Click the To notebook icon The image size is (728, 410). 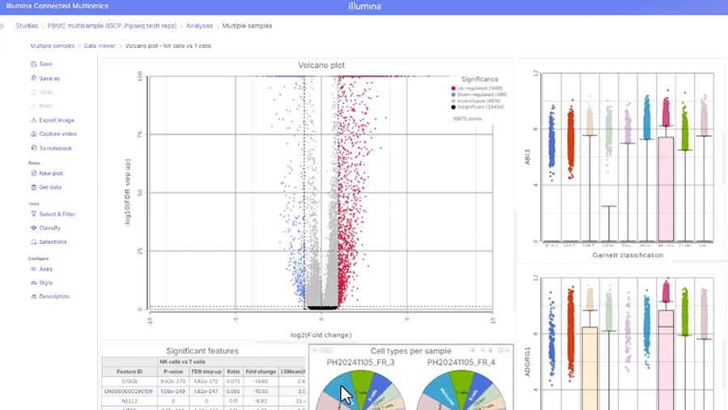tap(33, 148)
